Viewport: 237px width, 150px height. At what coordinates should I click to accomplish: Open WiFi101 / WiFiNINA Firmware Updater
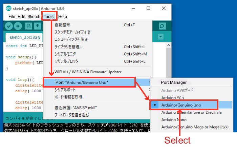point(98,72)
